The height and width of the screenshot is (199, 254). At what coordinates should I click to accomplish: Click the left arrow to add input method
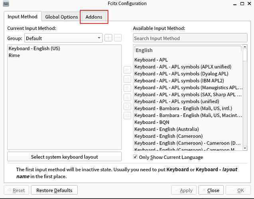click(128, 70)
